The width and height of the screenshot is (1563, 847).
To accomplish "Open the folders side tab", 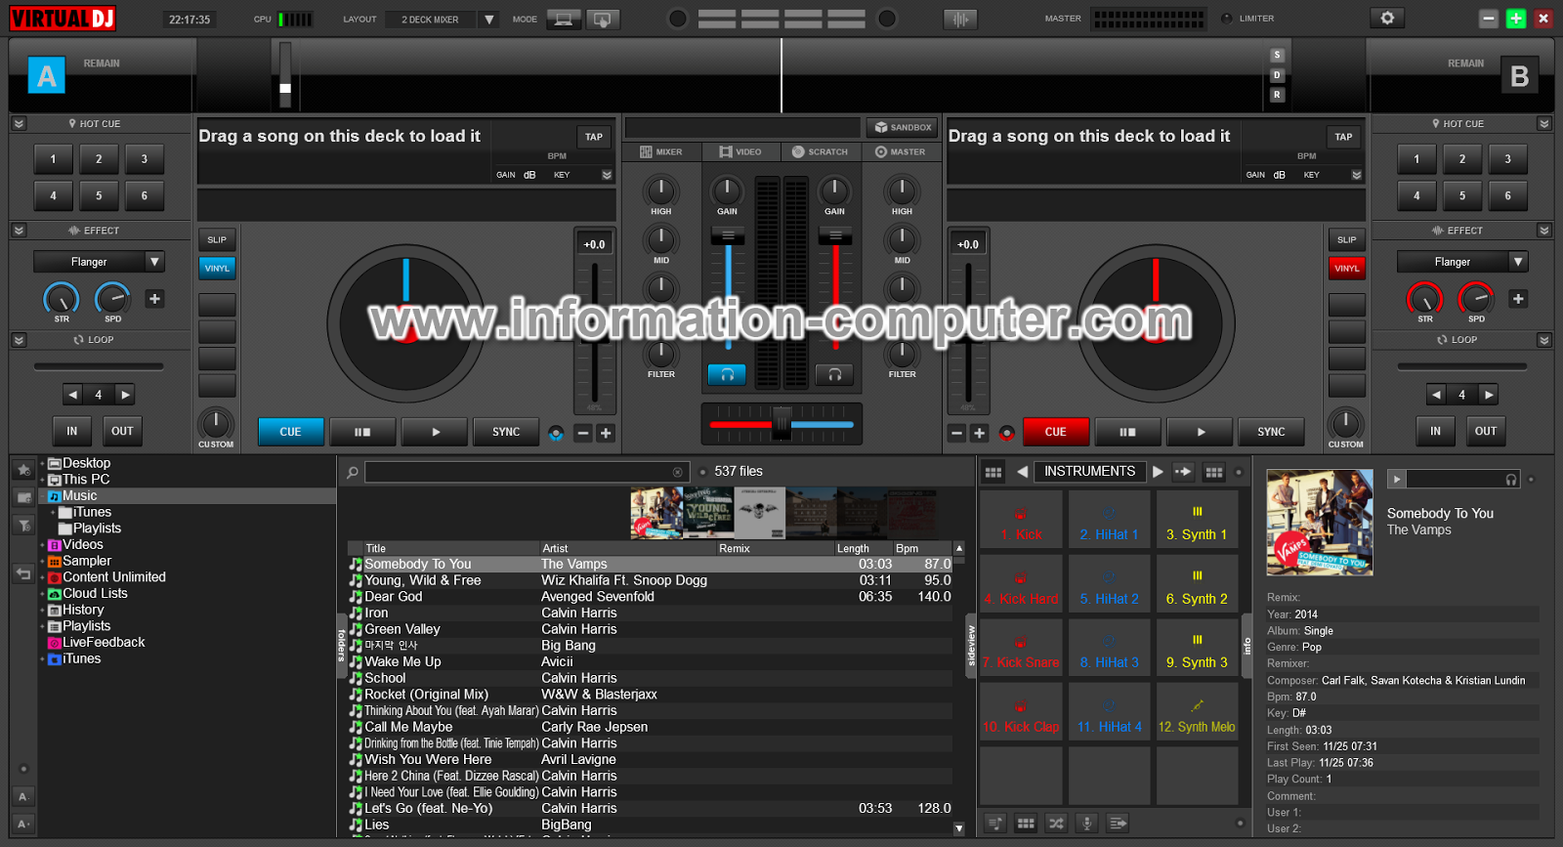I will (341, 646).
